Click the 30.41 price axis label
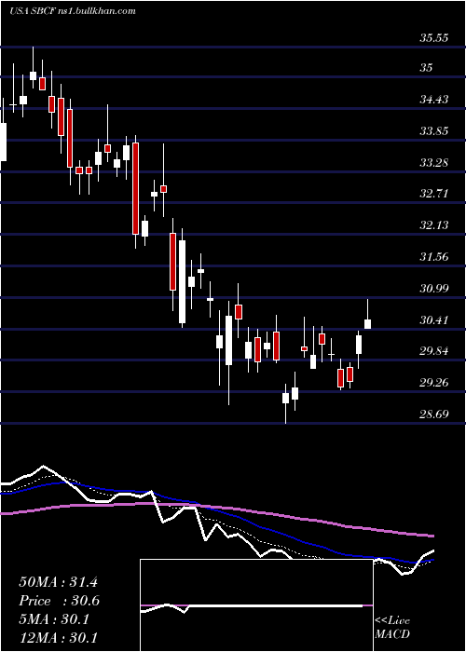466x652 pixels. (433, 320)
